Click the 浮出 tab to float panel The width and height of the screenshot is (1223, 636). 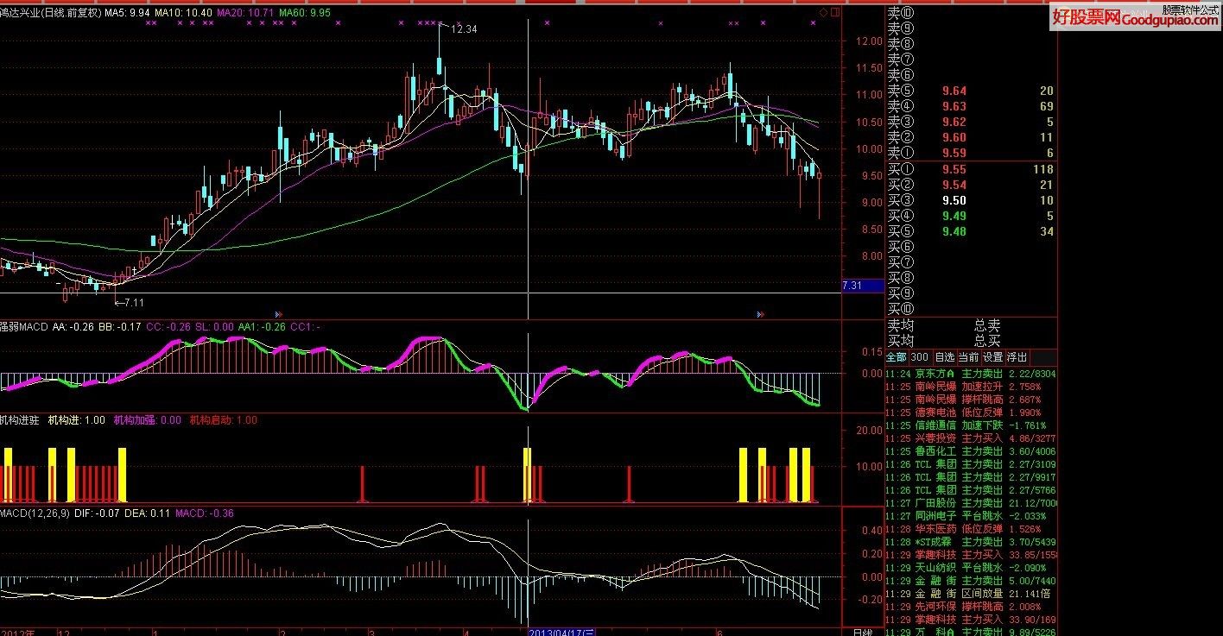click(x=1017, y=357)
